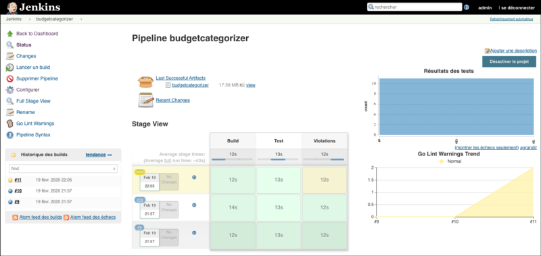
Task: Click the Lancer un build clock icon
Action: coord(10,68)
